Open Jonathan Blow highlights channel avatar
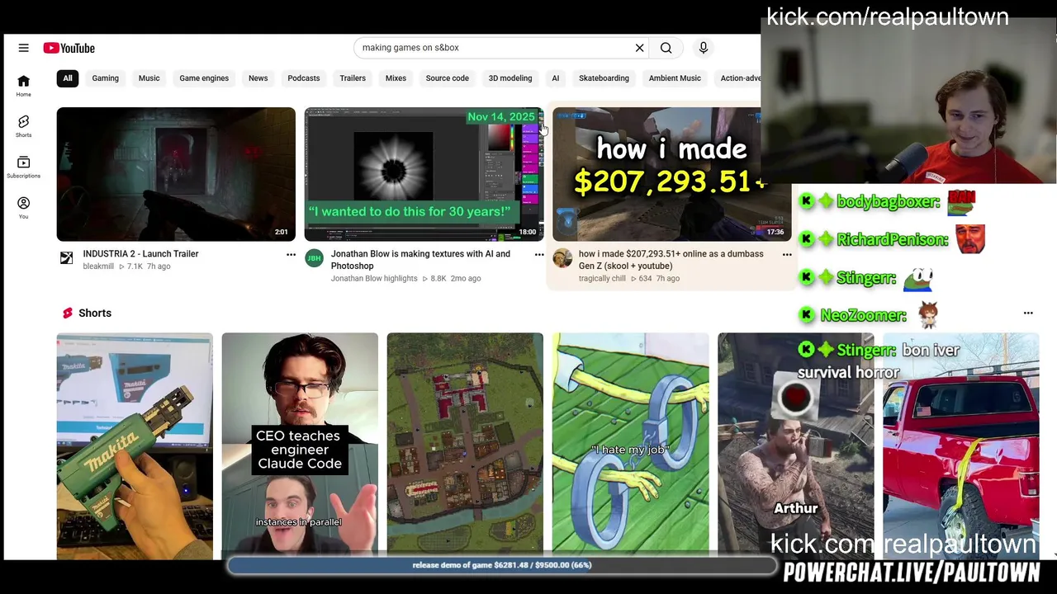 coord(315,258)
